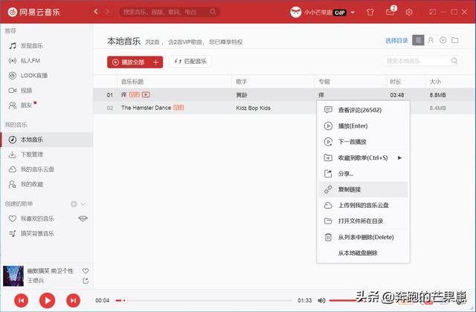The height and width of the screenshot is (312, 476).
Task: Choose 查看评论(26502) from context menu
Action: point(363,110)
